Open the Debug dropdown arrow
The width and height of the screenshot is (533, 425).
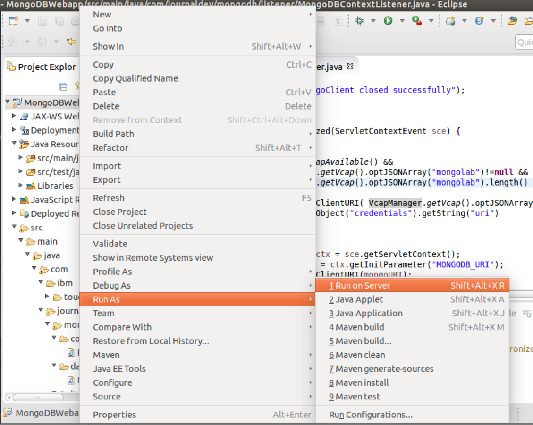(373, 21)
